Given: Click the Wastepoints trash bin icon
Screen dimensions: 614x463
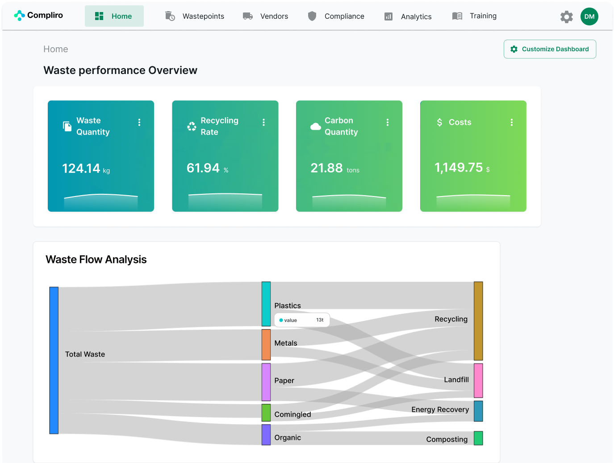Looking at the screenshot, I should pyautogui.click(x=170, y=16).
